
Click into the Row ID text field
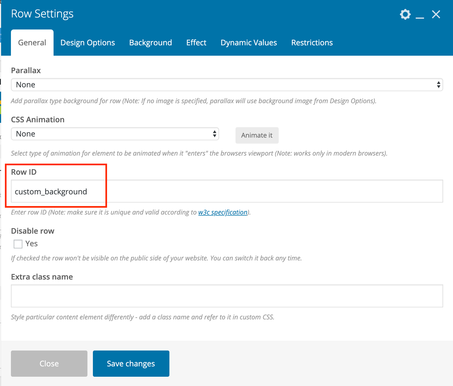click(226, 191)
